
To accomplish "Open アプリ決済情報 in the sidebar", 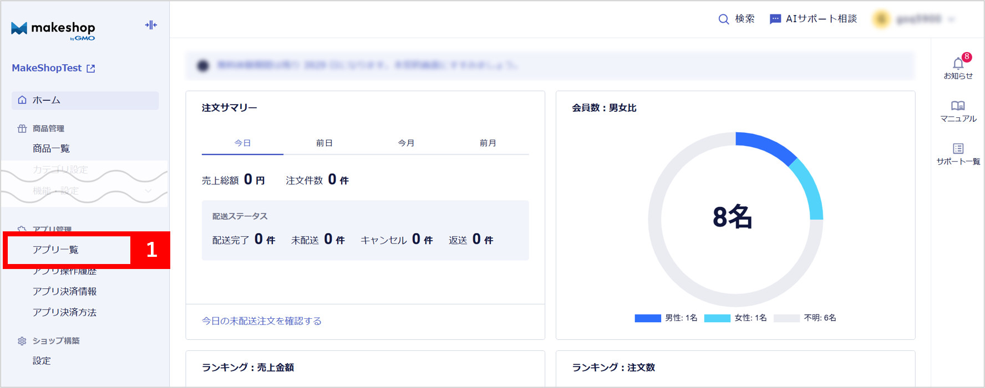I will click(64, 291).
